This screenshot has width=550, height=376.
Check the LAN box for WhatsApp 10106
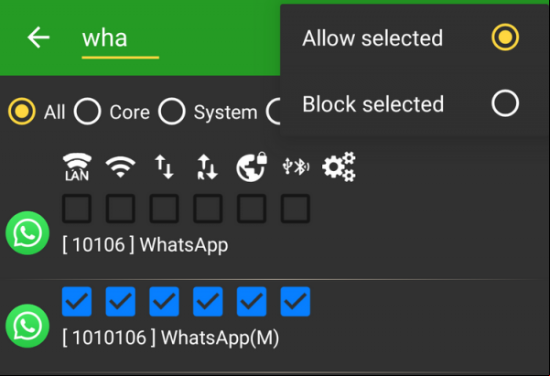coord(77,209)
